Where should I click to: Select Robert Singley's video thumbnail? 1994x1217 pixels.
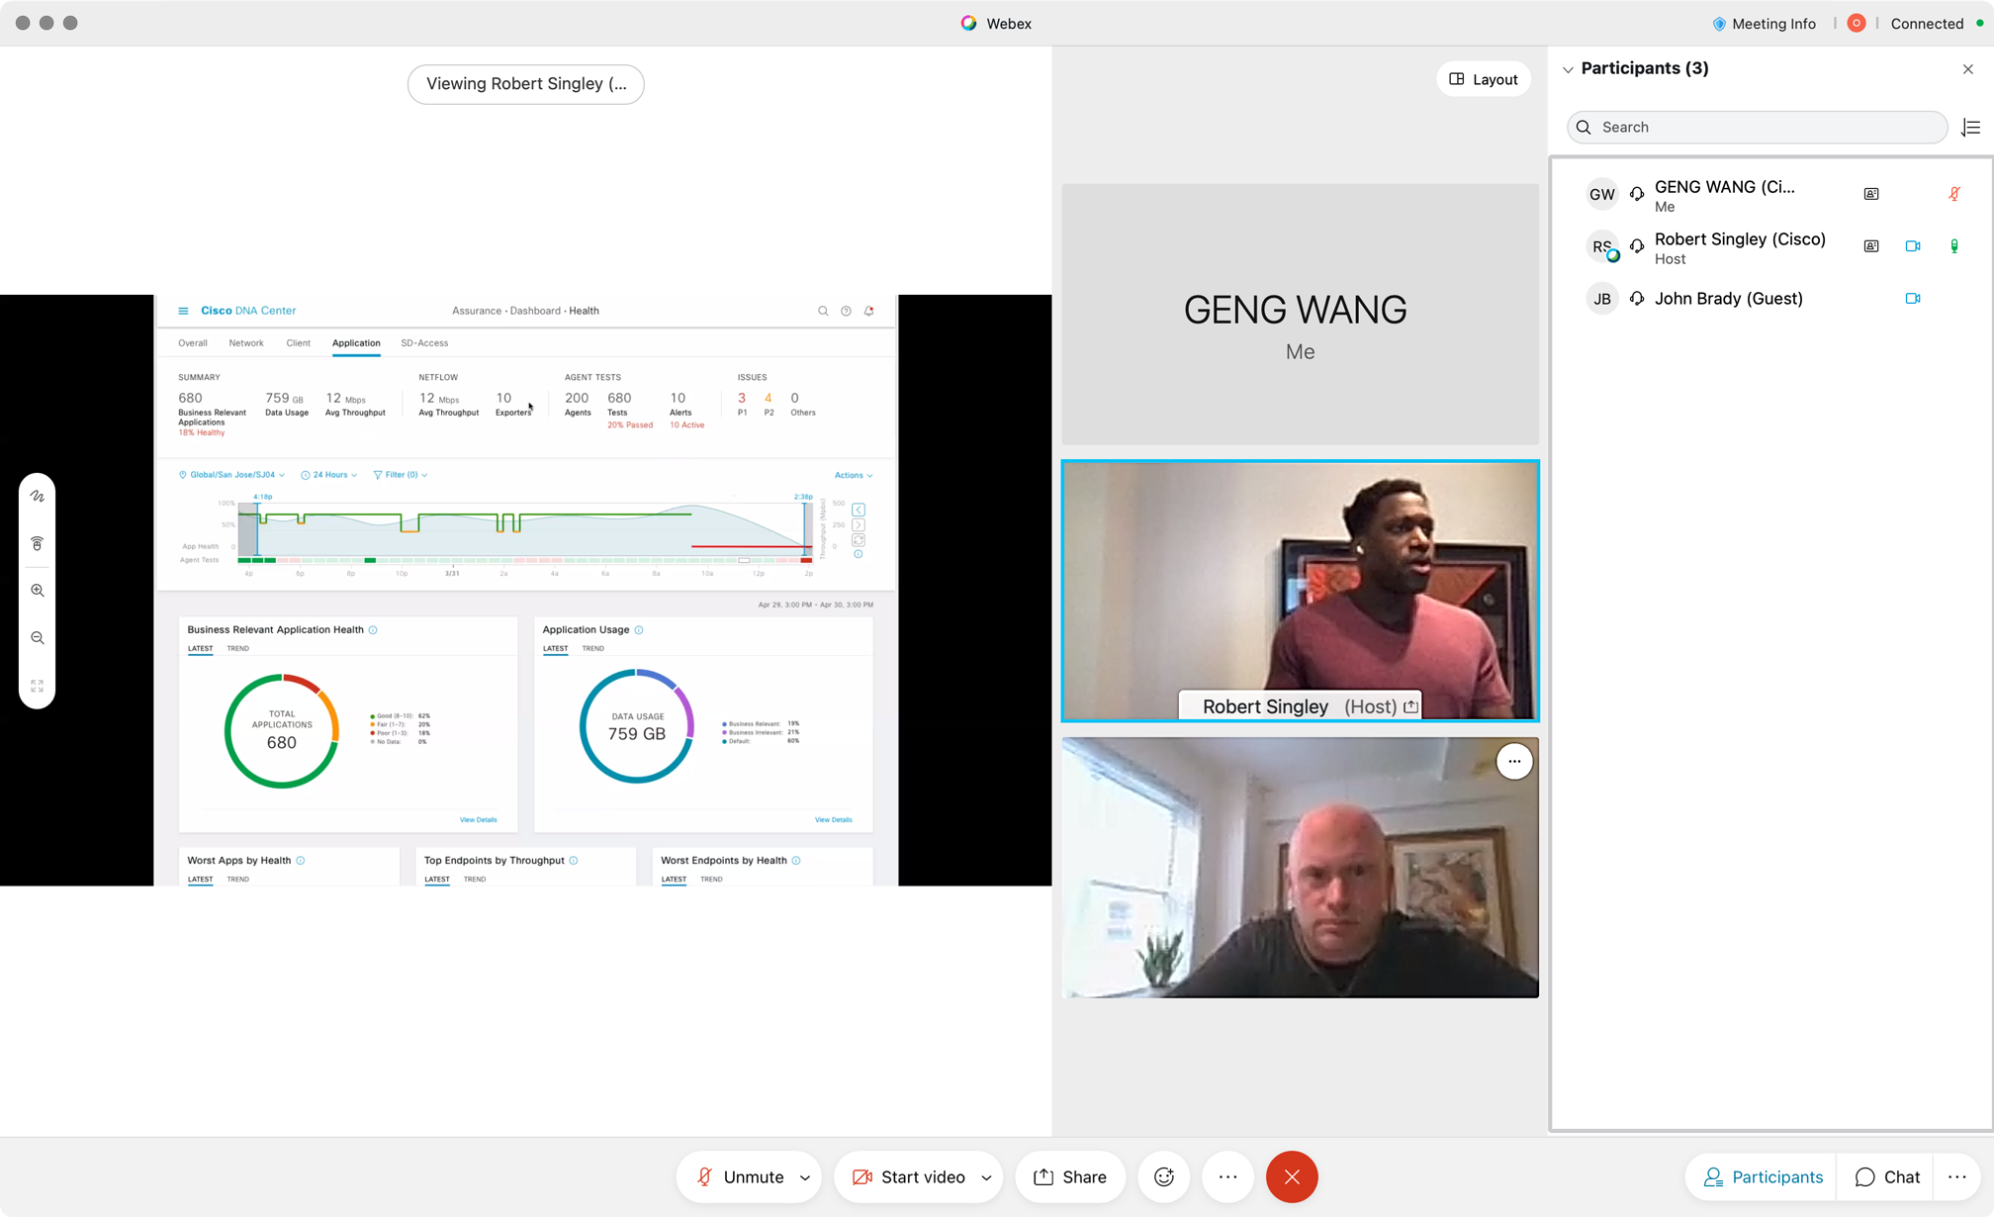pyautogui.click(x=1300, y=591)
